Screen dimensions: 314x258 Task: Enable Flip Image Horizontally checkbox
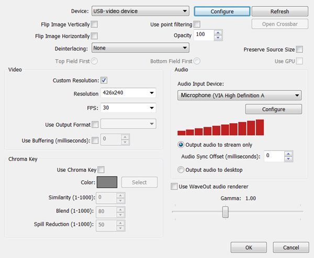(94, 36)
